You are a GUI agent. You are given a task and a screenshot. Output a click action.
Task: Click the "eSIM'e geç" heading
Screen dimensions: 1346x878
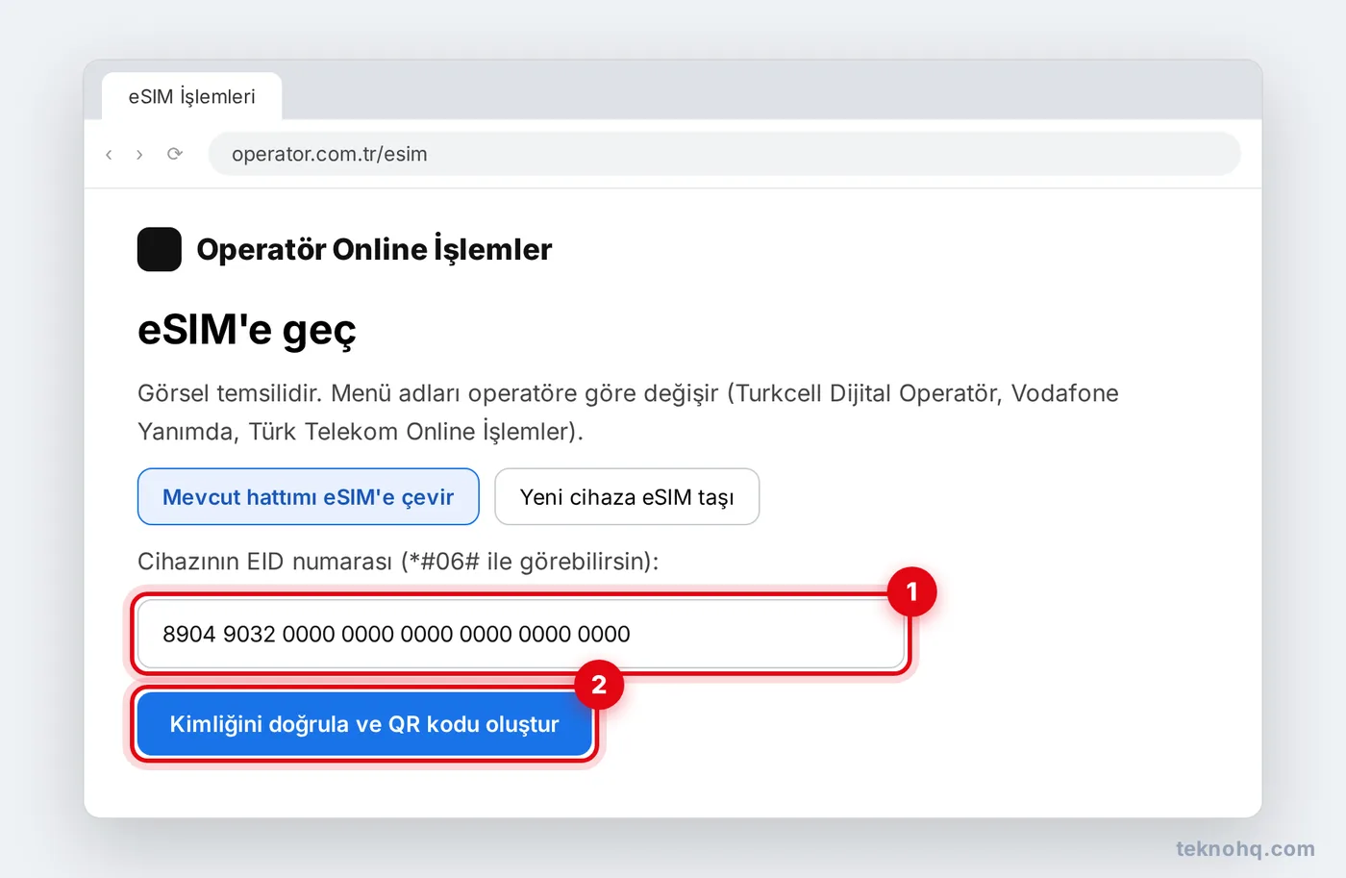point(247,330)
